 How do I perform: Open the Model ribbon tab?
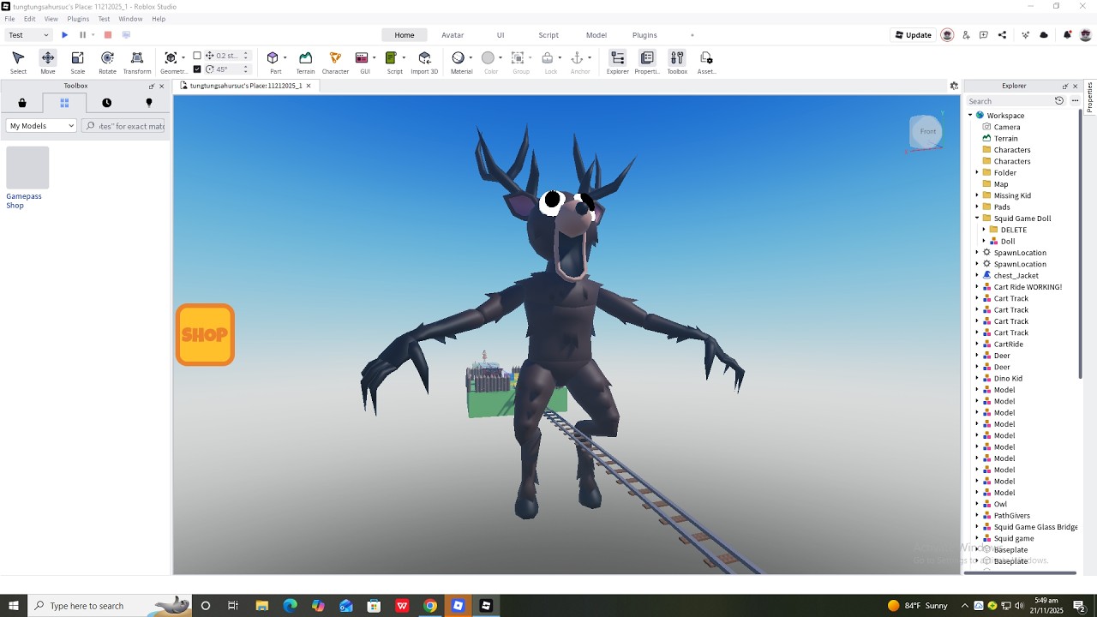[x=596, y=35]
